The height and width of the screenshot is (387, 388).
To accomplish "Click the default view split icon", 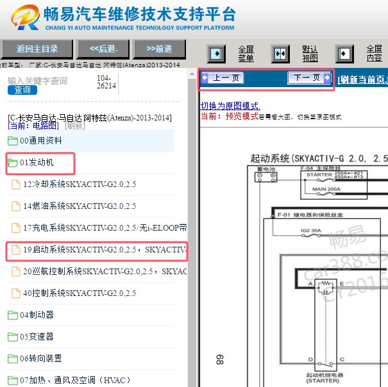I will pos(280,54).
